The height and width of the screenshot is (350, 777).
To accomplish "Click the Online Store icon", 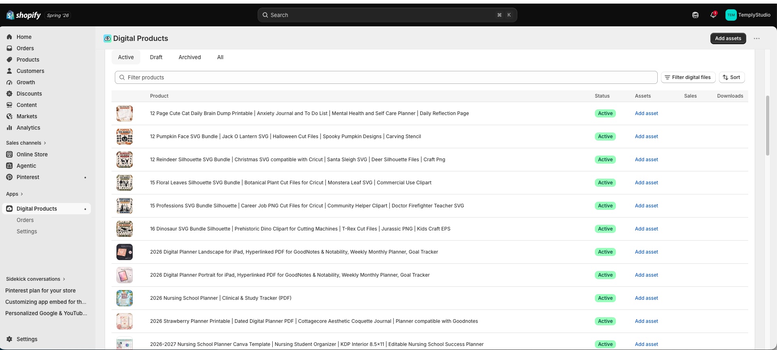I will (x=9, y=154).
